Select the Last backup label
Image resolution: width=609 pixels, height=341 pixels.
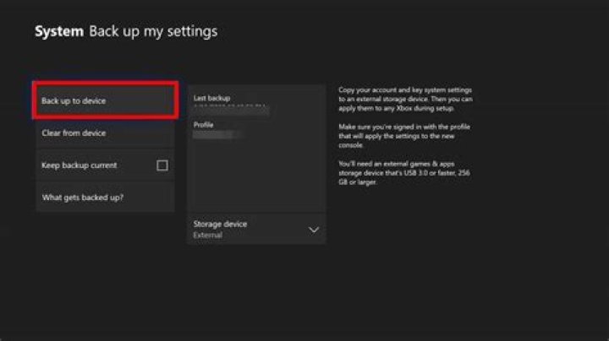(211, 99)
